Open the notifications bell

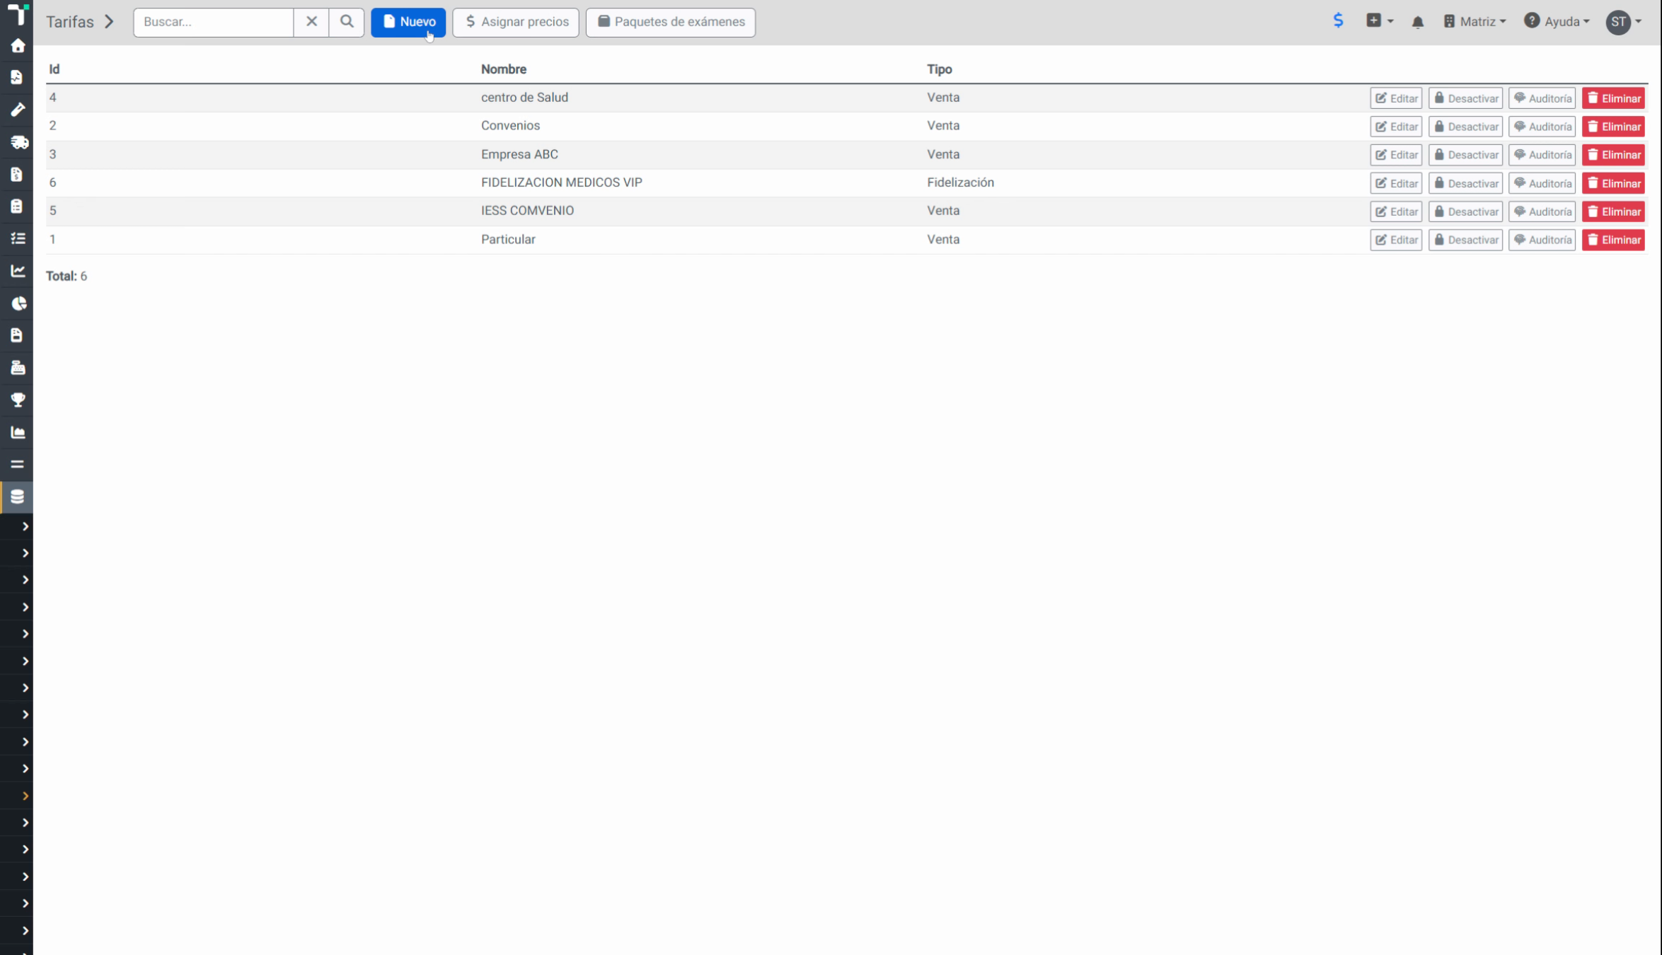tap(1417, 22)
